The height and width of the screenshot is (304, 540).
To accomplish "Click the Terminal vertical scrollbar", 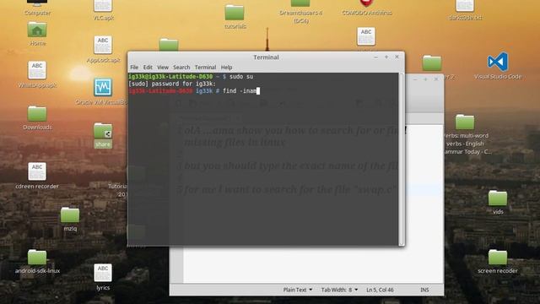I will point(402,159).
